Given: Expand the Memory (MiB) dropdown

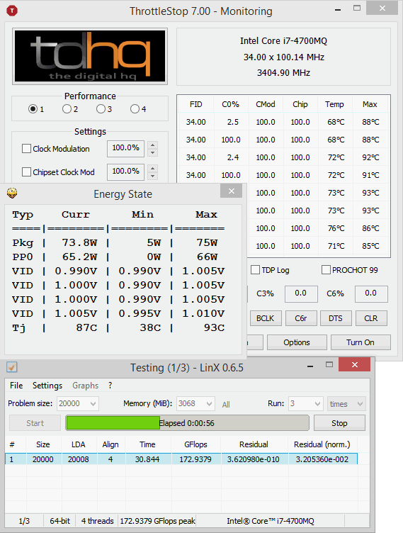Looking at the screenshot, I should coord(210,404).
